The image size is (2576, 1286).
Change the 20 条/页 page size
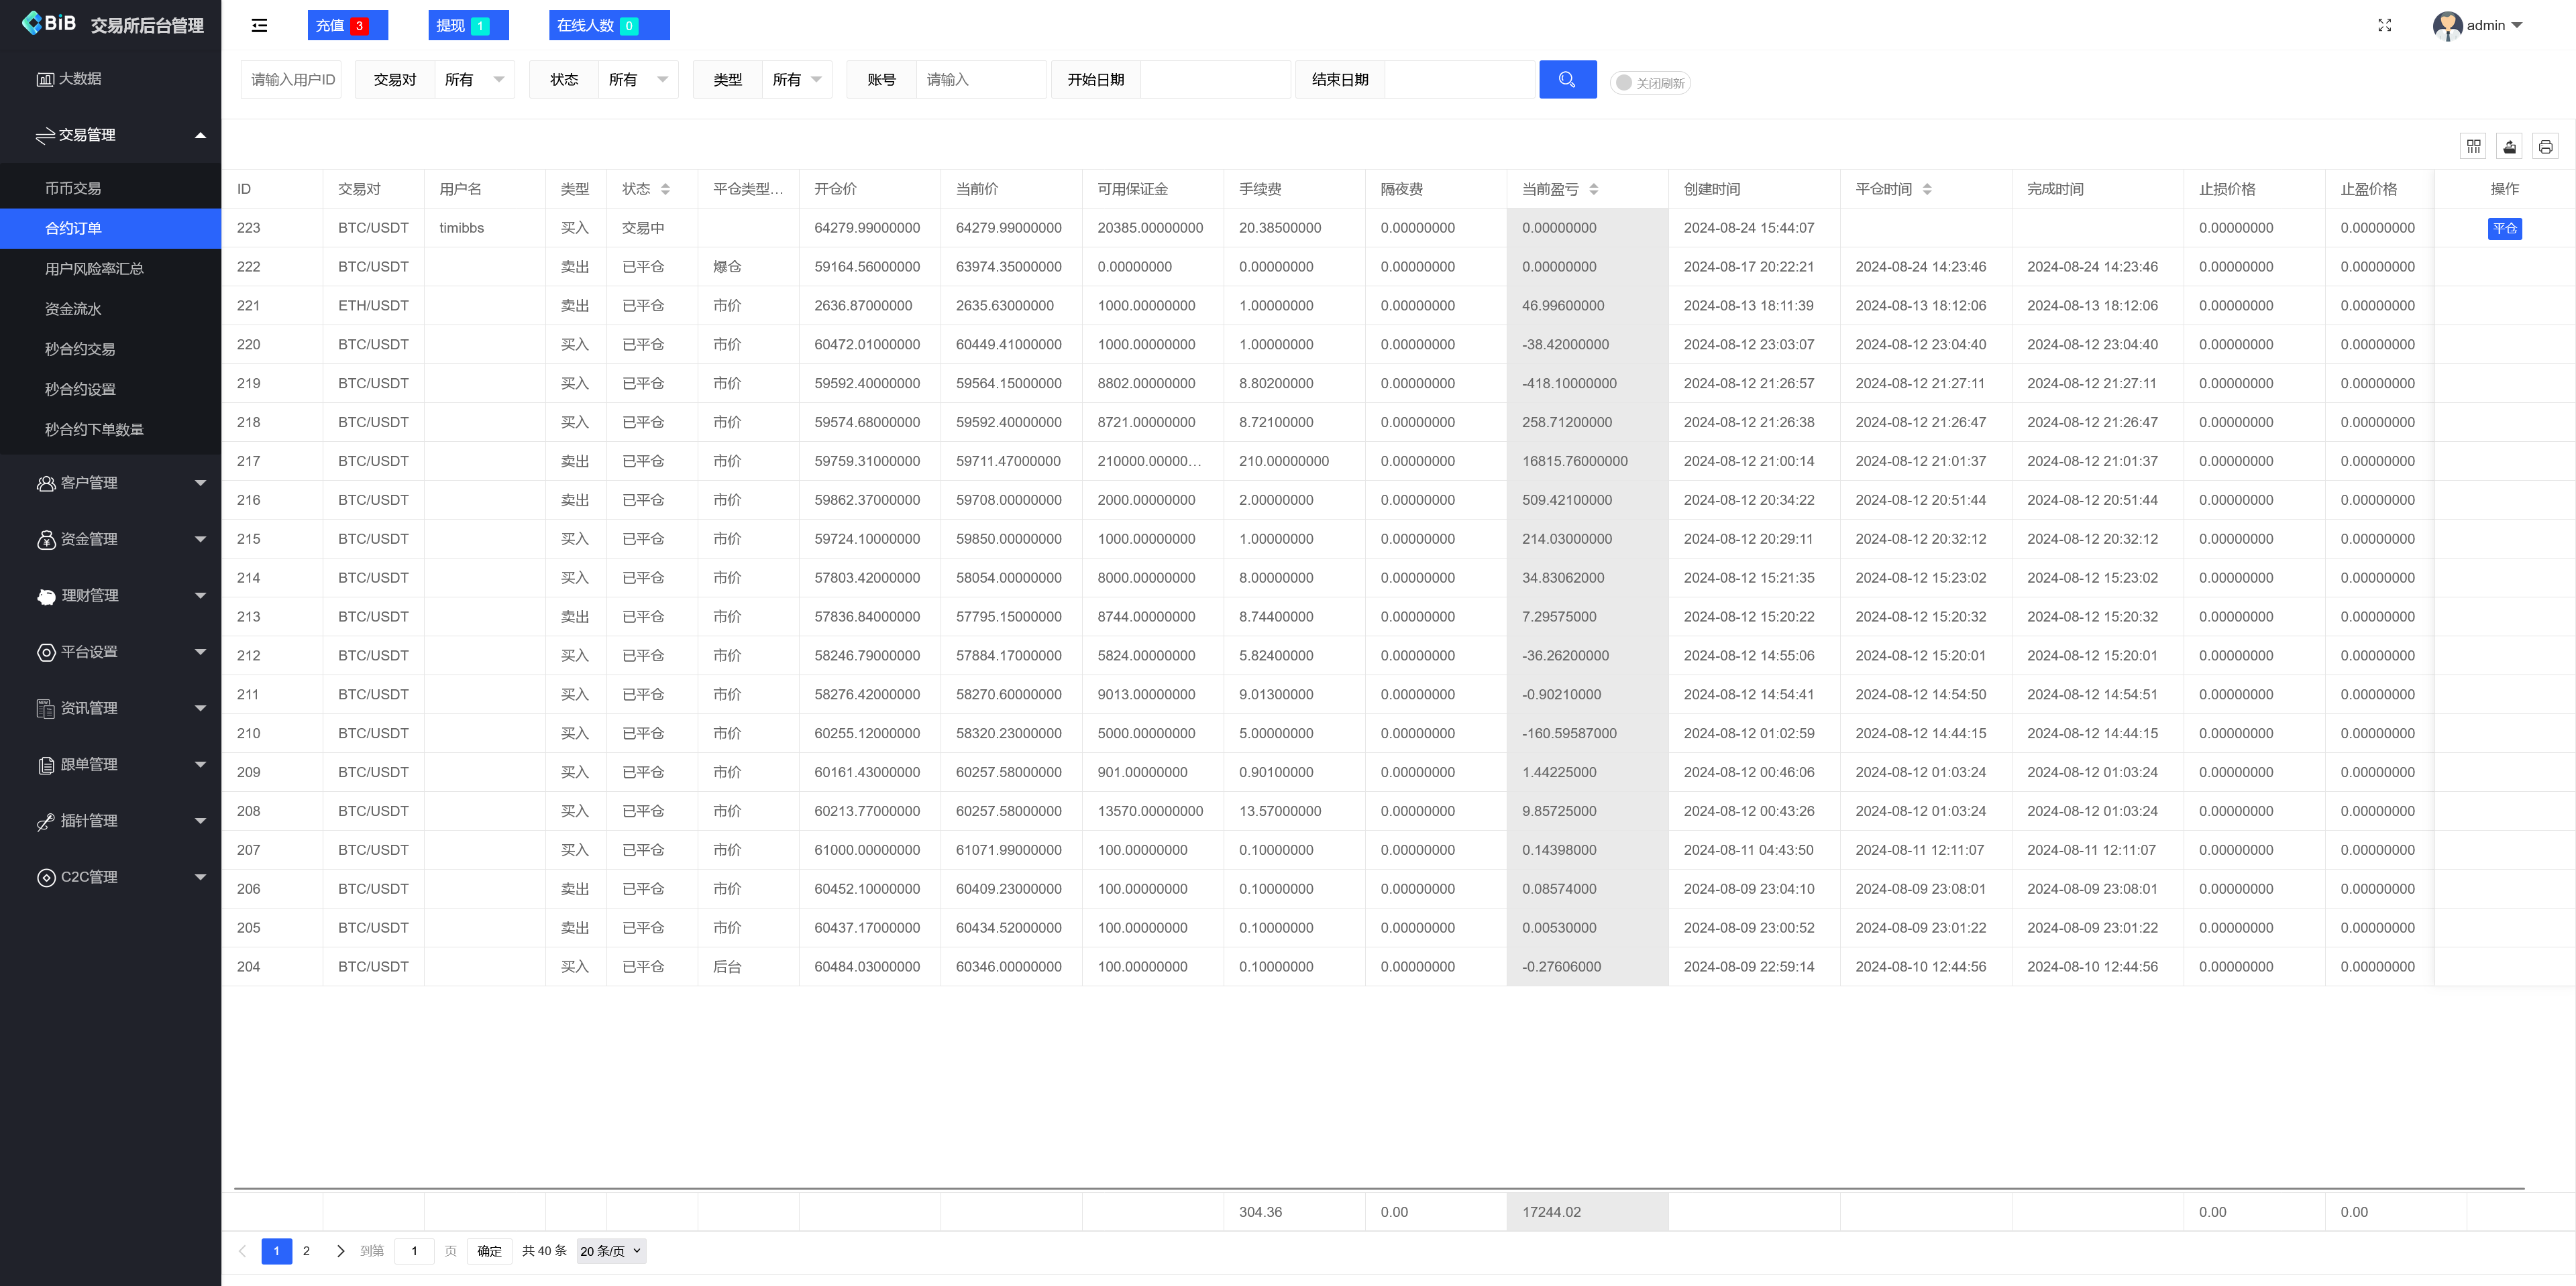pyautogui.click(x=611, y=1251)
